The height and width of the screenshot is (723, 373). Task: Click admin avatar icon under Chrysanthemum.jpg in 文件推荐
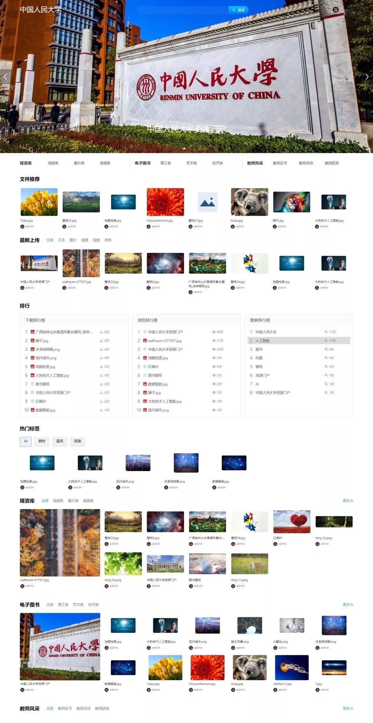coord(149,227)
